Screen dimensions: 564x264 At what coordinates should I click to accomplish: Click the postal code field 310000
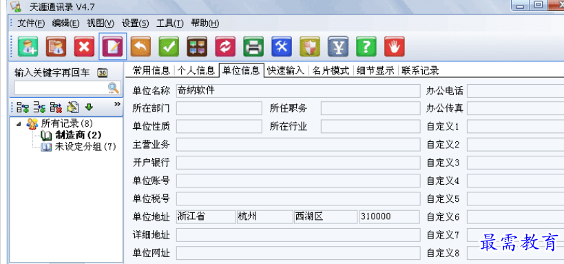point(389,217)
